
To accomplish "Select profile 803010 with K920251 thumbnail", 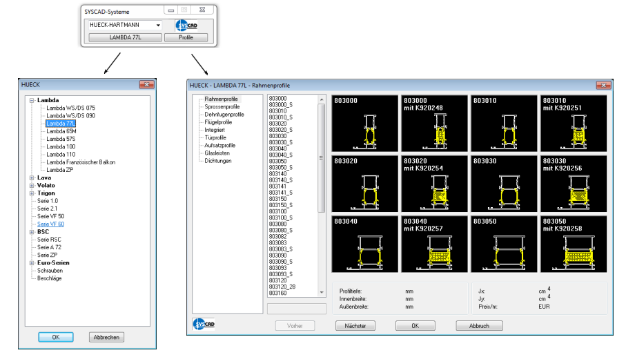I will pos(573,124).
